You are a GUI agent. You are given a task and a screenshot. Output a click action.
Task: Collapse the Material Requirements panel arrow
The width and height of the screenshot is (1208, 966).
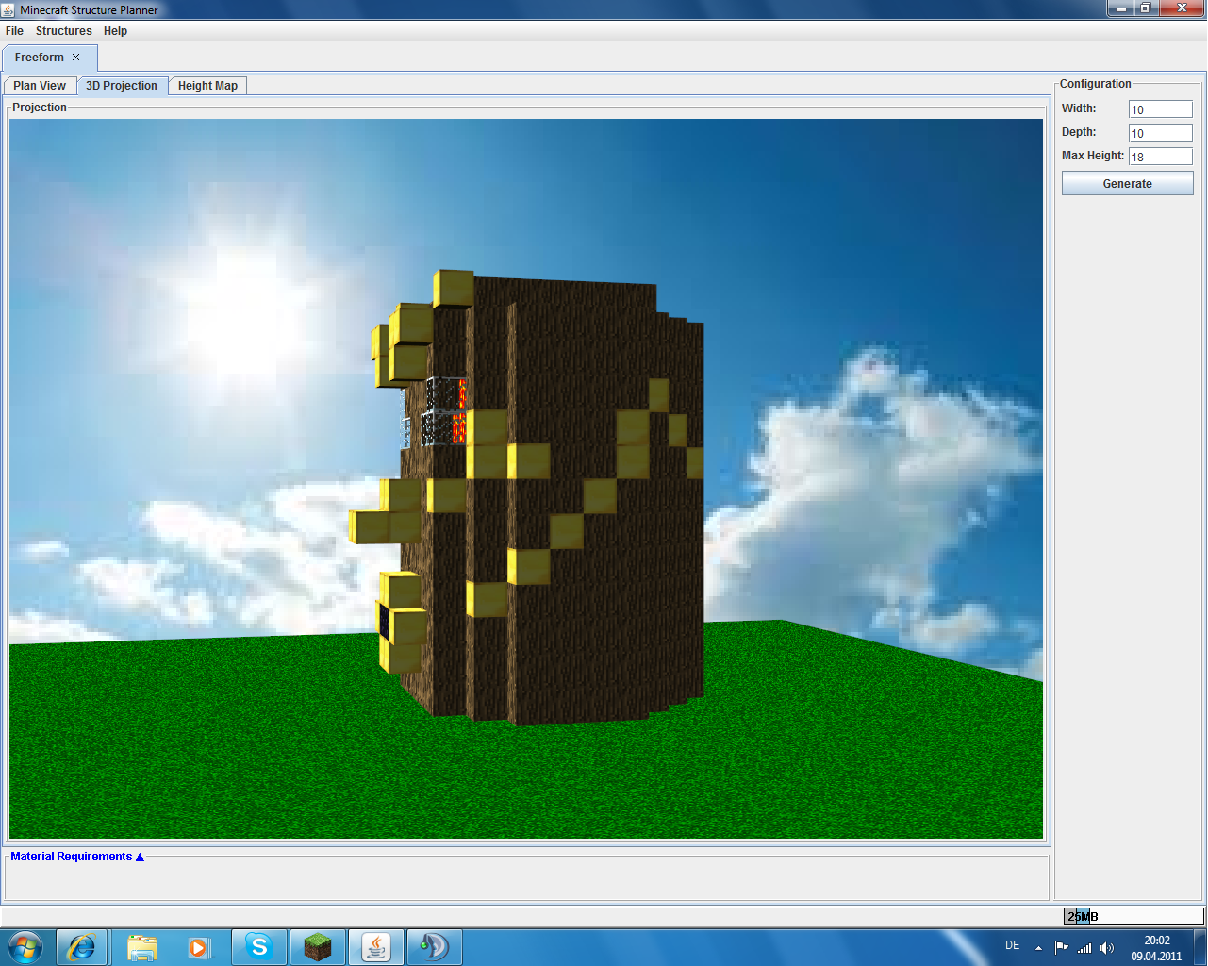(x=140, y=857)
